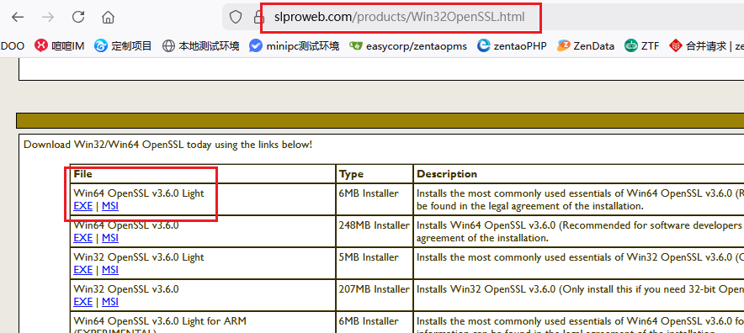Open the 合并请求 bookmark
This screenshot has height=333, width=744.
706,46
